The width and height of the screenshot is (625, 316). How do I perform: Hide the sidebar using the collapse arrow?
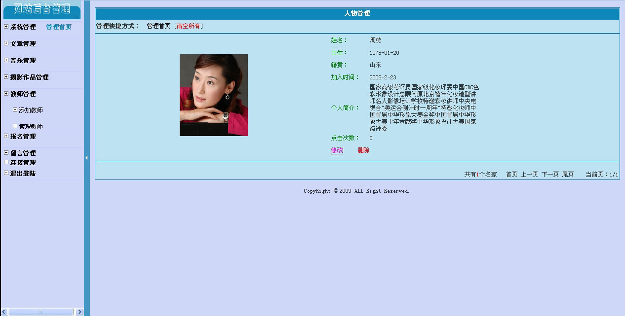tap(87, 158)
